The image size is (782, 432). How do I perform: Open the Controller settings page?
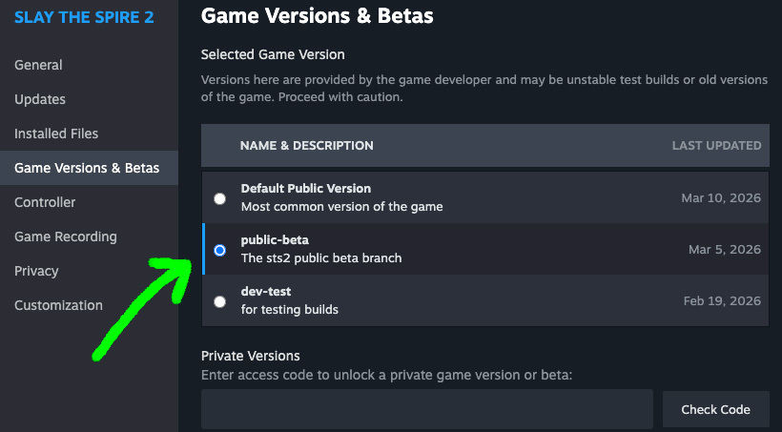[x=45, y=202]
